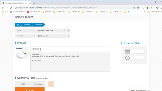The height and width of the screenshot is (91, 162).
Task: Open the ANTIQUE LINEN 24LB stock dropdown
Action: [x=51, y=31]
